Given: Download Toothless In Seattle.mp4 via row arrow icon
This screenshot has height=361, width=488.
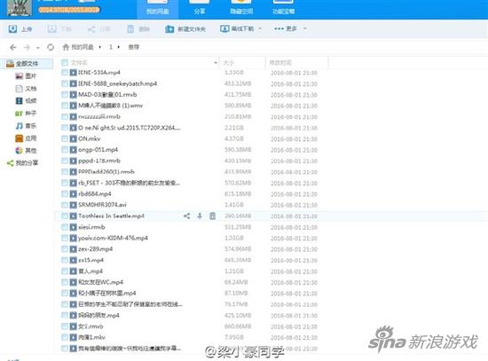Looking at the screenshot, I should coord(200,216).
